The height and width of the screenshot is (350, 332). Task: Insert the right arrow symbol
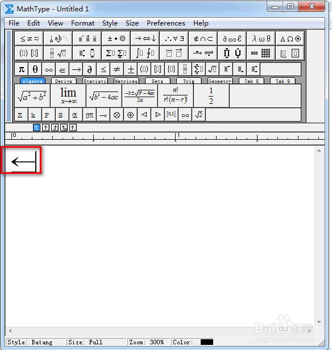76,69
